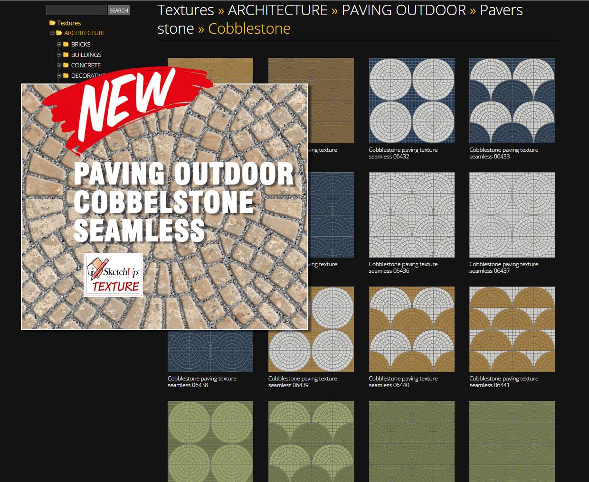Click the SketchUp Texture logo on the banner

point(113,273)
